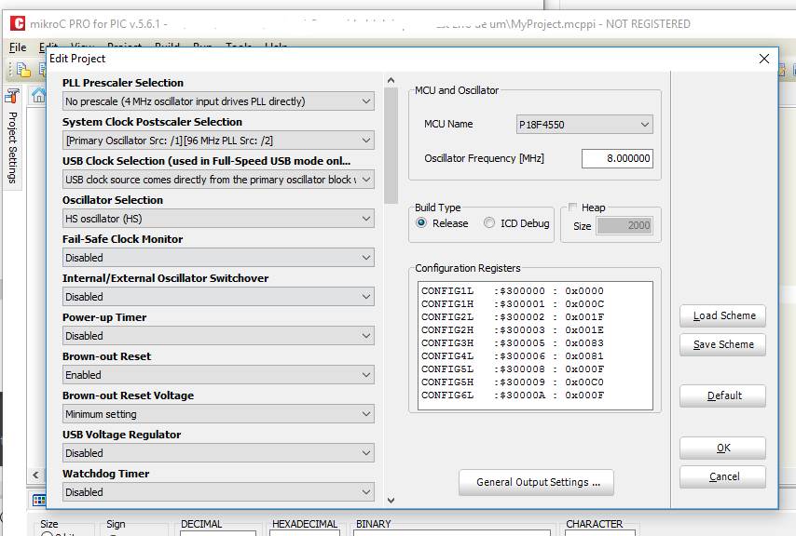796x536 pixels.
Task: Click the Project Settings vertical tab label
Action: [x=13, y=147]
